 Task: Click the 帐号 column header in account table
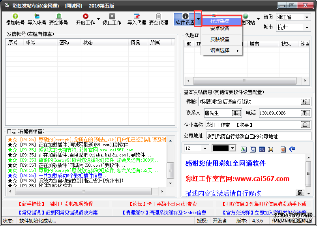point(40,42)
